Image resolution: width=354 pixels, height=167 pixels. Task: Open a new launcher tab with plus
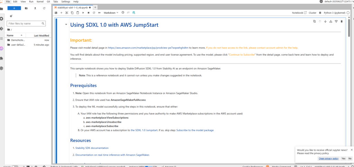coord(95,8)
